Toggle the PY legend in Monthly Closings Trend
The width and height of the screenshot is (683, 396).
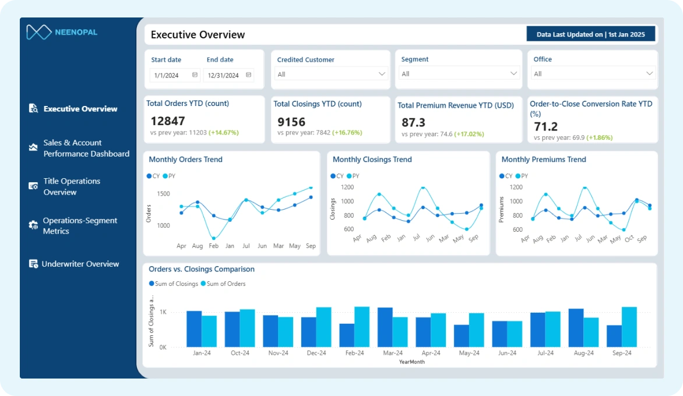(x=353, y=176)
